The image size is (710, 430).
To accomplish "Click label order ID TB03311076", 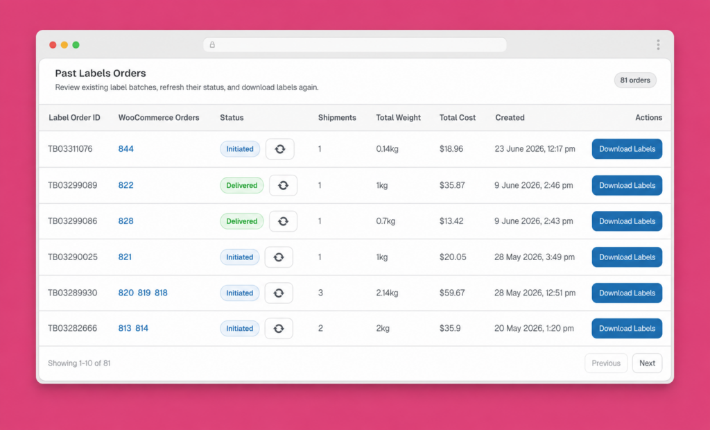I will click(70, 149).
